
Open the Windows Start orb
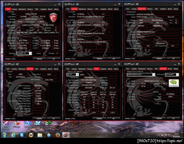click(x=4, y=135)
